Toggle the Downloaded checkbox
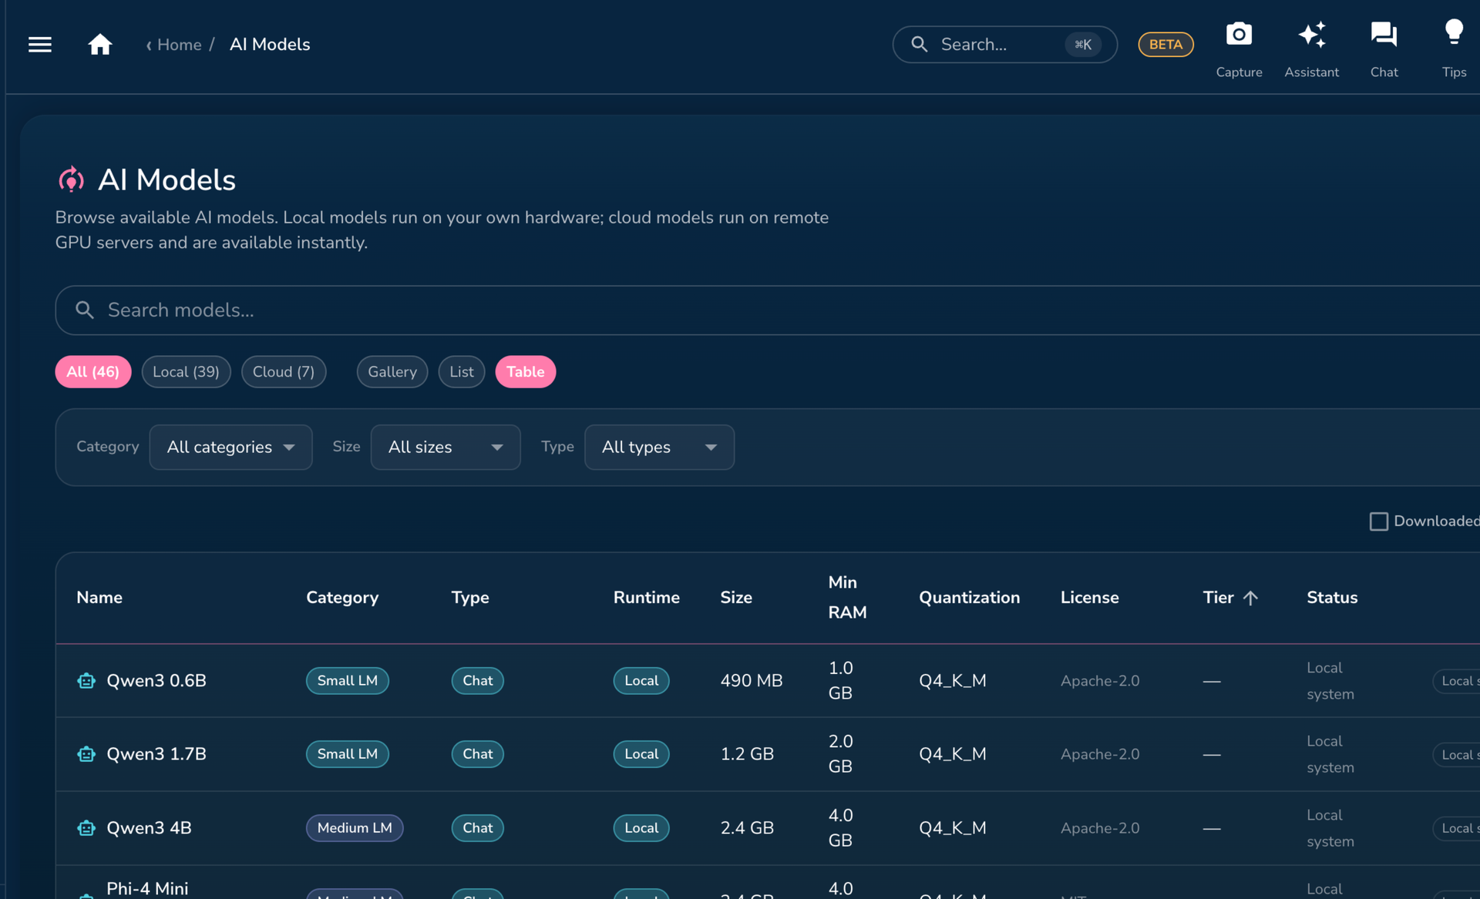The image size is (1480, 899). [1378, 522]
